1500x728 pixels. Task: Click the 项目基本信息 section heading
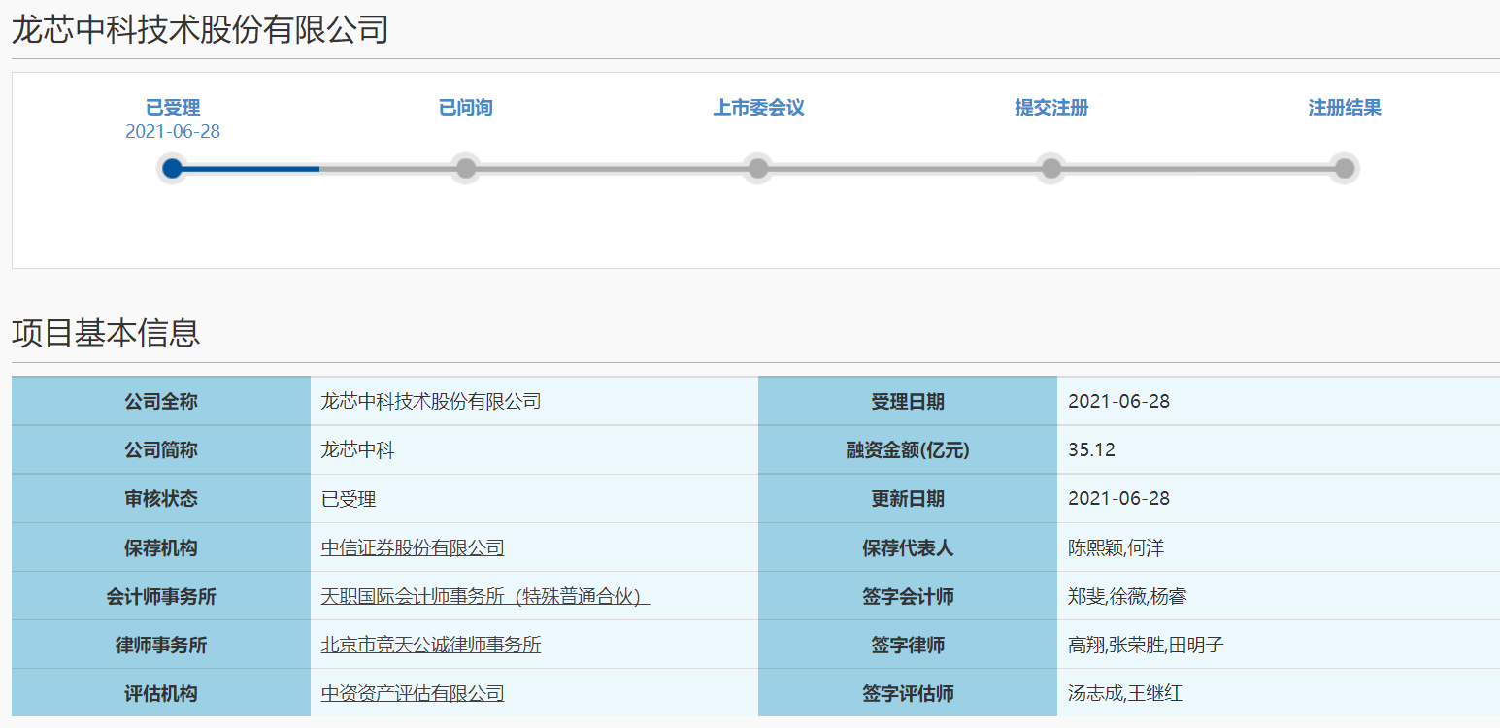tap(106, 333)
